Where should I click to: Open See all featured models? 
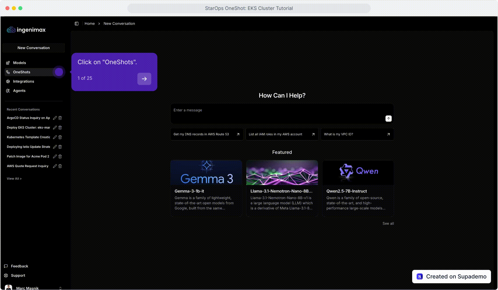coord(388,223)
